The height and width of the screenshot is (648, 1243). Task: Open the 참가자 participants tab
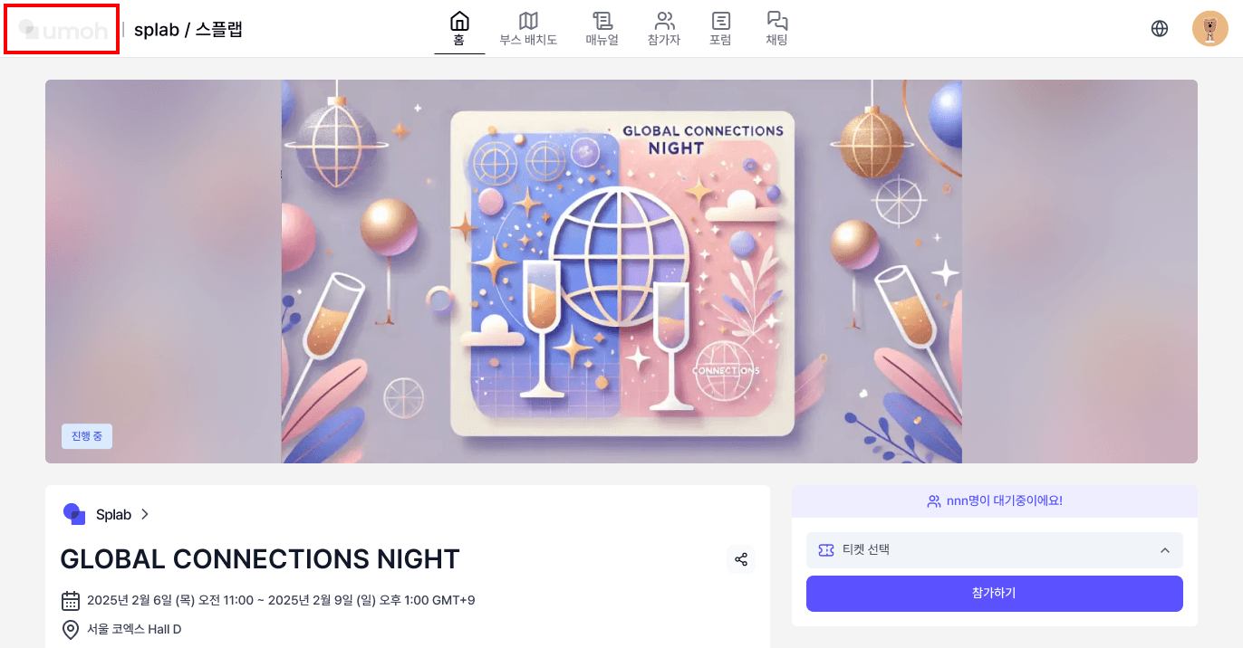click(x=664, y=28)
